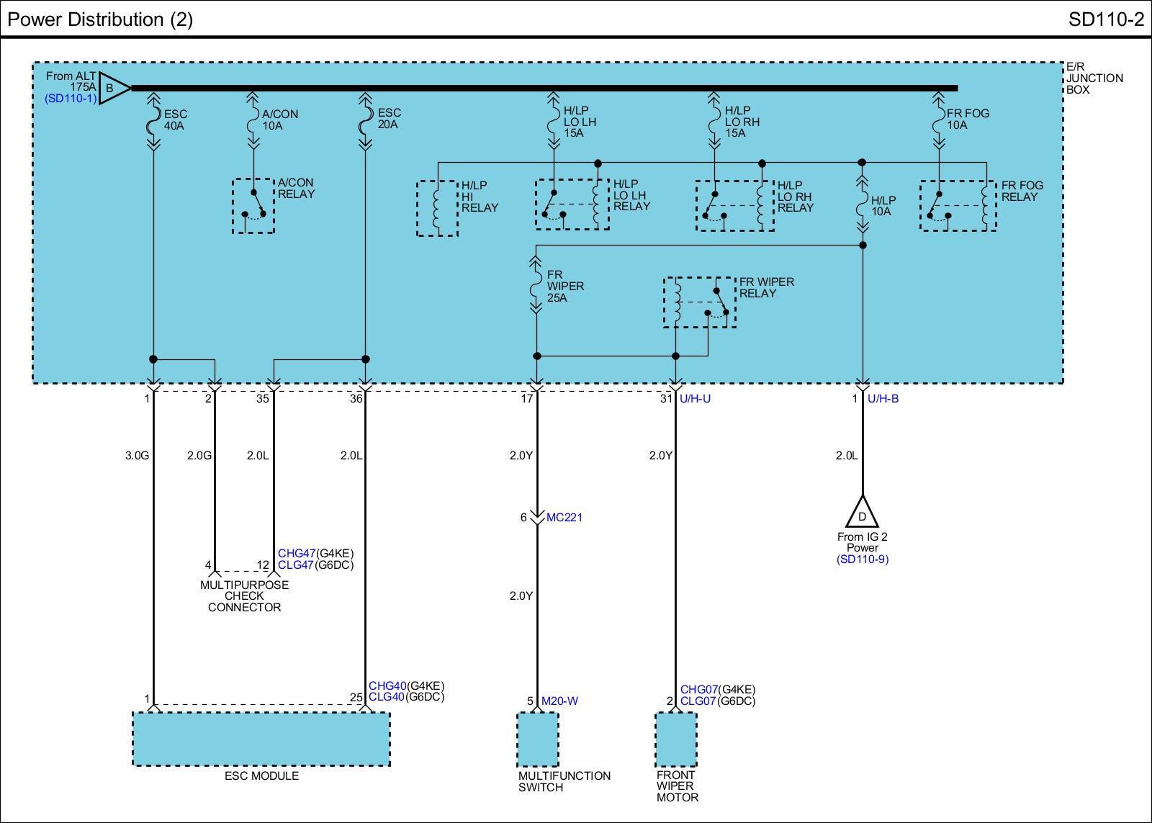Open the SD110-9 reference link
Image resolution: width=1152 pixels, height=823 pixels.
coord(862,559)
